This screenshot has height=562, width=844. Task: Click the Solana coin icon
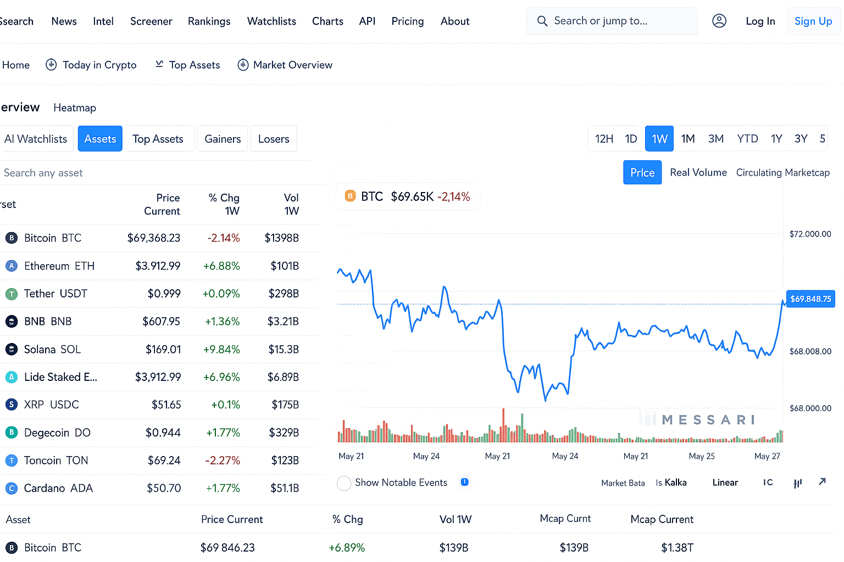[x=12, y=349]
